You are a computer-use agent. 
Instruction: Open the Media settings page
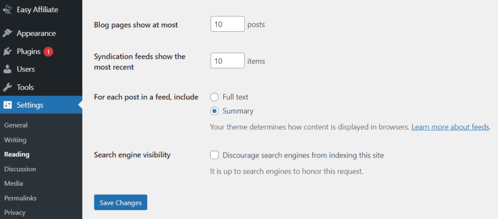pos(14,184)
